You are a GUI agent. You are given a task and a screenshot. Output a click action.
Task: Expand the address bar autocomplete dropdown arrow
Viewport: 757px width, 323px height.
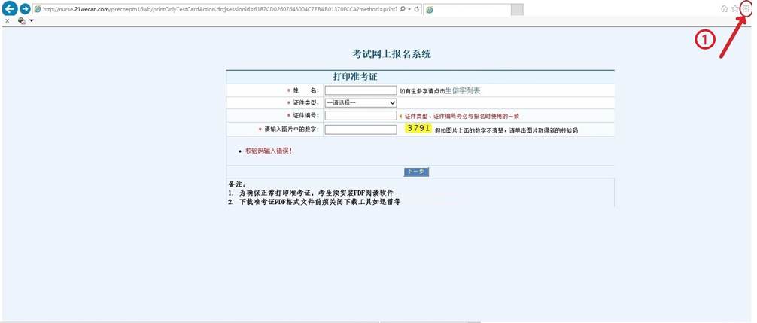click(x=409, y=9)
